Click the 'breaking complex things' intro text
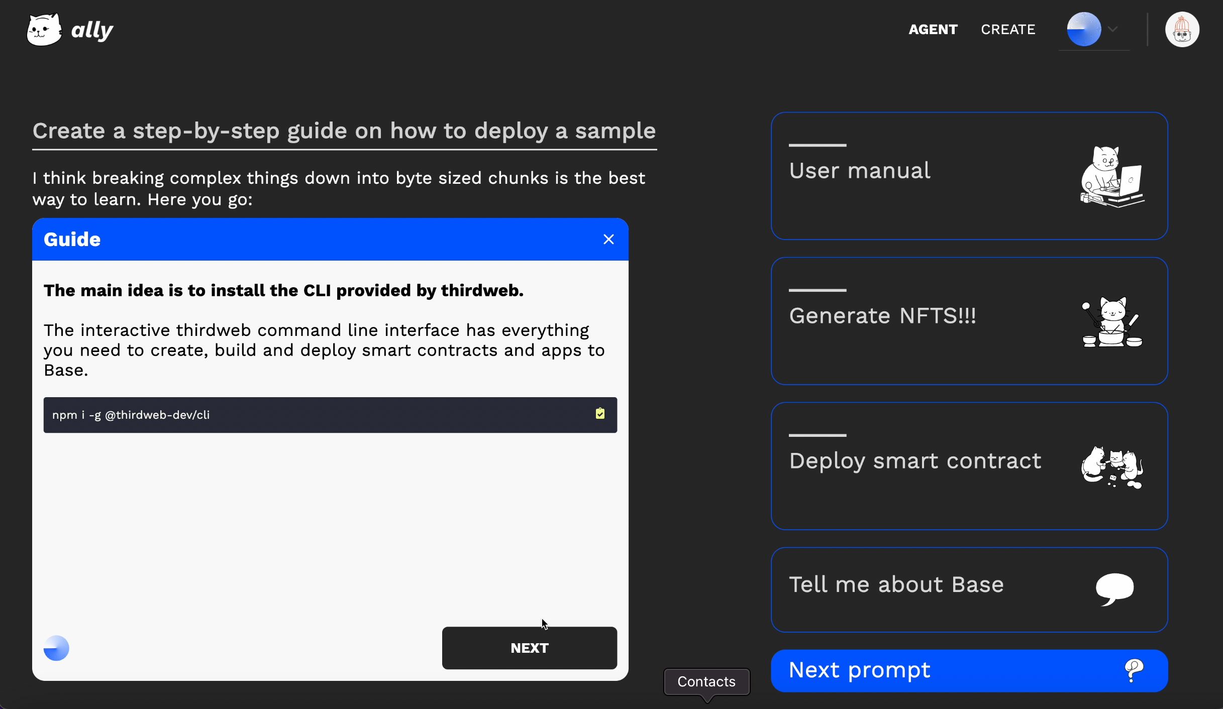Image resolution: width=1223 pixels, height=709 pixels. tap(339, 189)
